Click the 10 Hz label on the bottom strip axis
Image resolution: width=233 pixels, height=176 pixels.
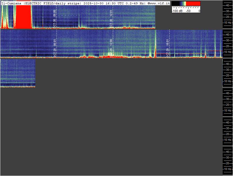point(228,169)
